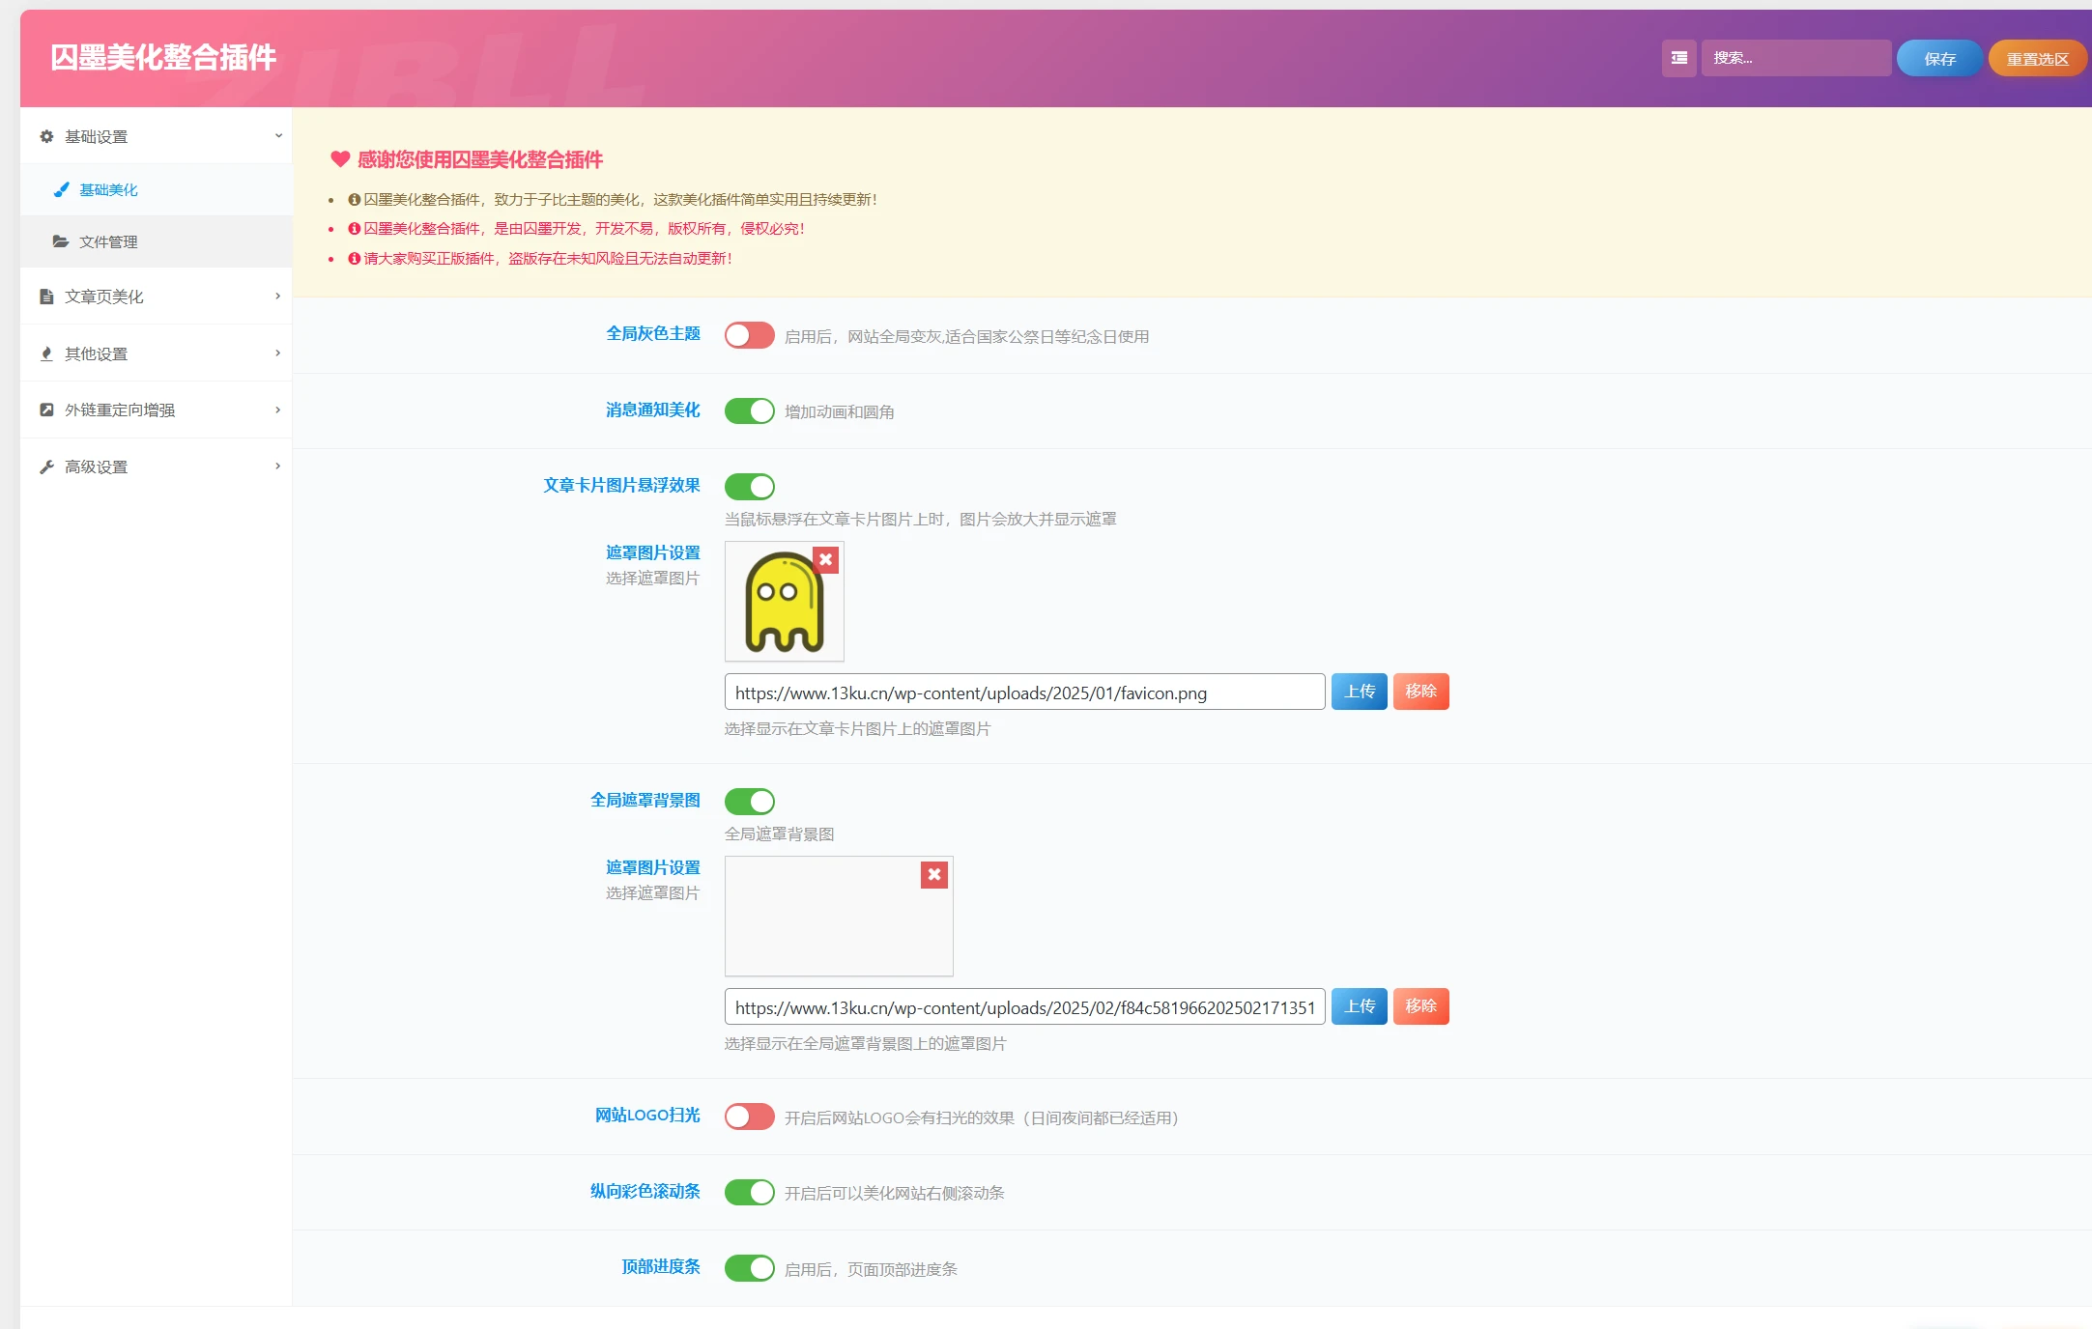Viewport: 2092px width, 1329px height.
Task: Remove ghost mask image with red X
Action: (x=825, y=559)
